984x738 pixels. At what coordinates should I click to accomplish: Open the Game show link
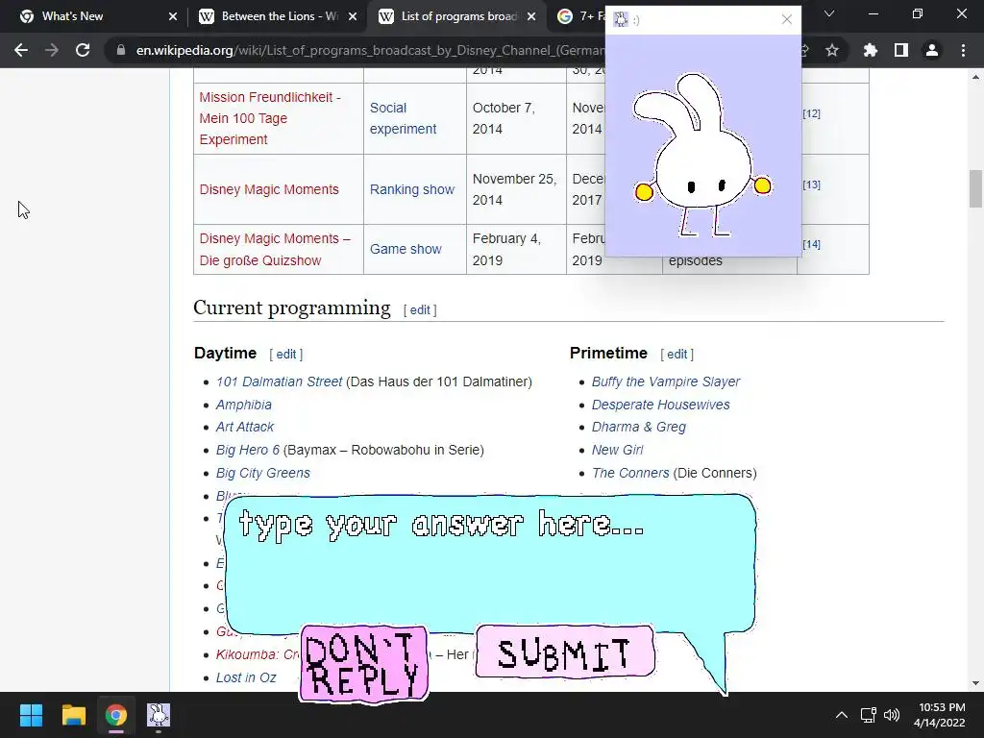tap(406, 249)
